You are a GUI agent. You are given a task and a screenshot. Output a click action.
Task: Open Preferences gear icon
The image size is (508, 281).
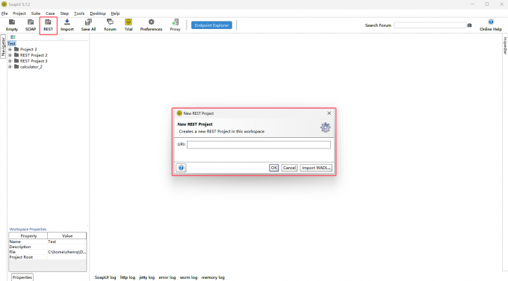[x=151, y=25]
